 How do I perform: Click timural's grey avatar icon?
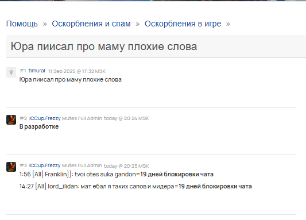point(11,72)
